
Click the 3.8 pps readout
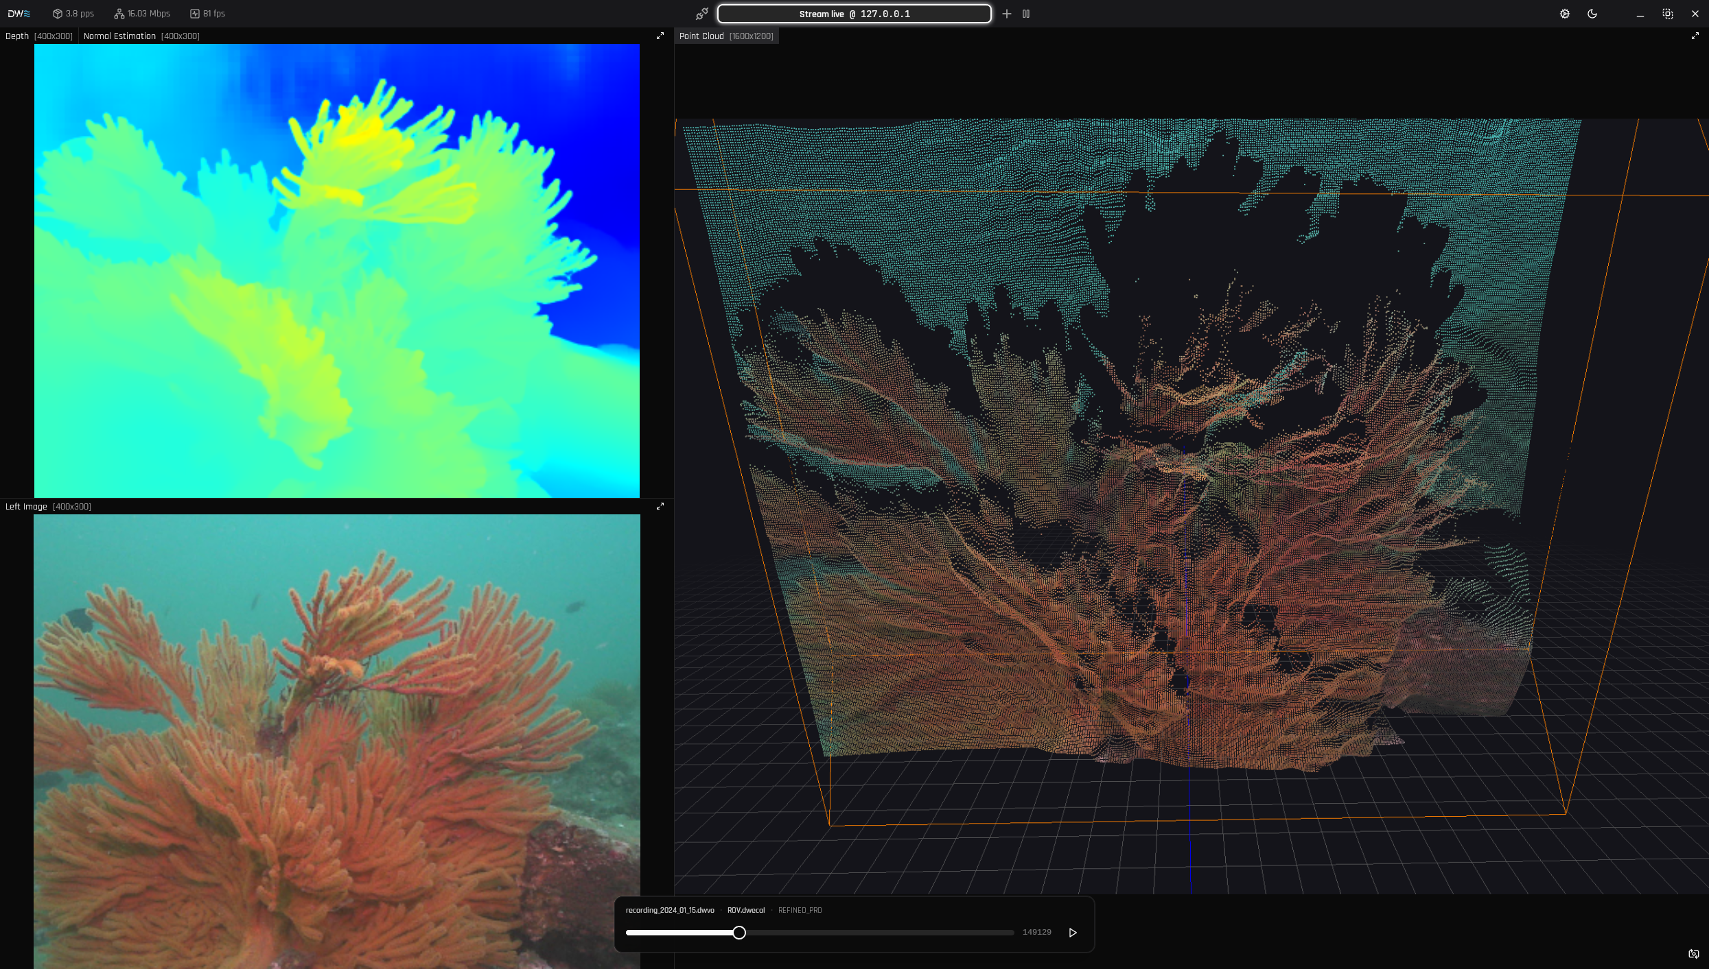tap(80, 14)
